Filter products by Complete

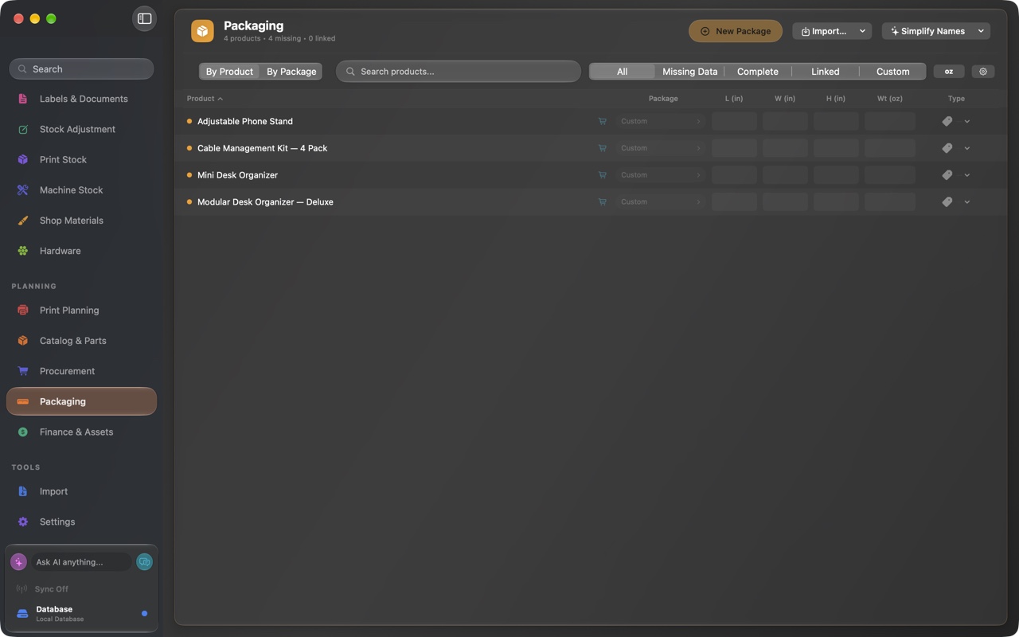pyautogui.click(x=758, y=72)
